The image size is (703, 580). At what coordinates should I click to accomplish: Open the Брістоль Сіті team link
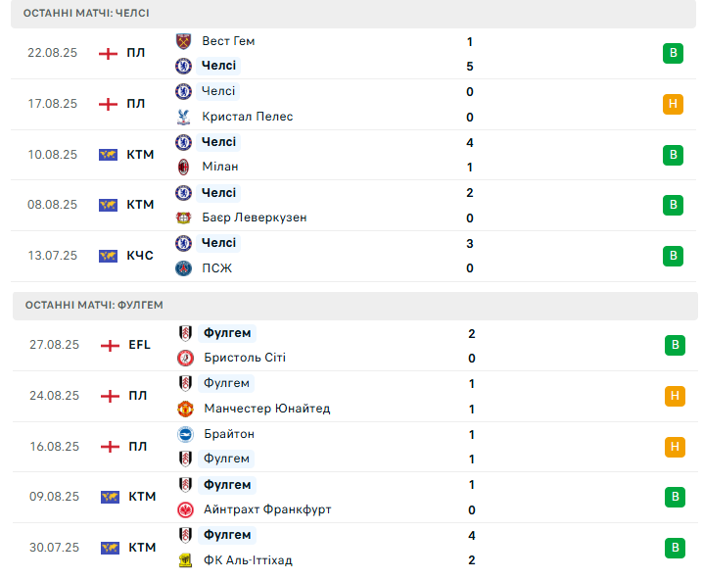pyautogui.click(x=245, y=359)
